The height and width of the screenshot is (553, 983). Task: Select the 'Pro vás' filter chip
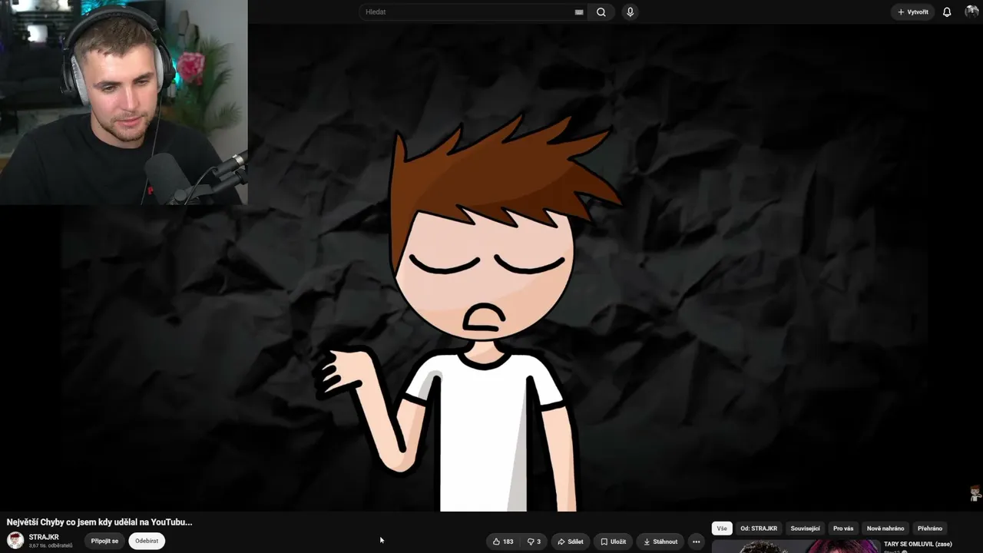pos(843,528)
